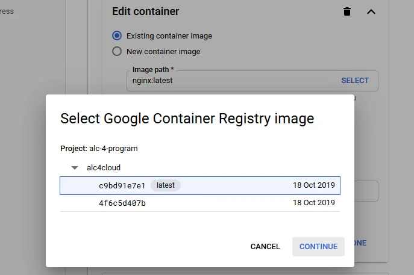414x275 pixels.
Task: Select New container image radio
Action: (x=117, y=51)
